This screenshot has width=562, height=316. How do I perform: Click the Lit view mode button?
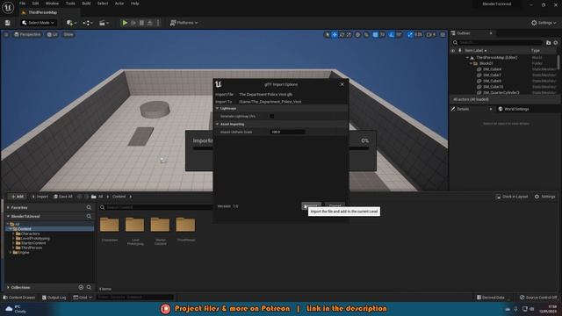pos(53,34)
